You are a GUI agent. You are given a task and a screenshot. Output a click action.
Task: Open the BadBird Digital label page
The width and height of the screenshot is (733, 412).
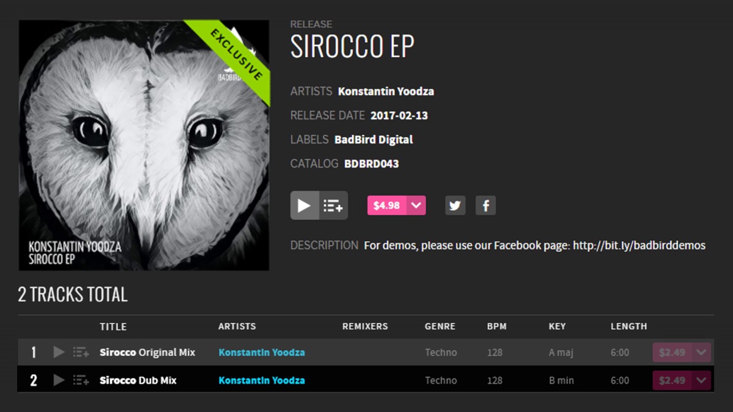pyautogui.click(x=373, y=140)
